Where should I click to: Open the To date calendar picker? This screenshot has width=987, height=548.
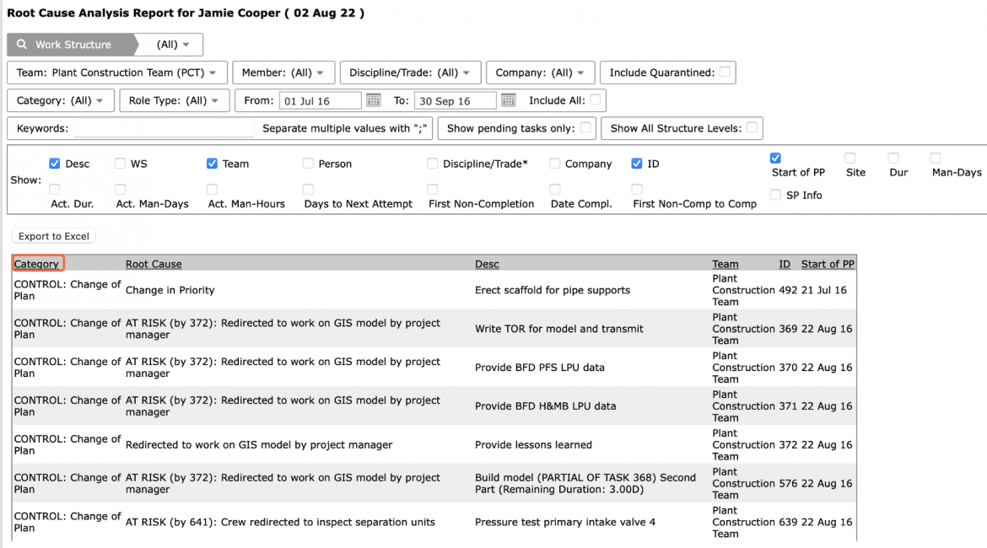tap(509, 100)
